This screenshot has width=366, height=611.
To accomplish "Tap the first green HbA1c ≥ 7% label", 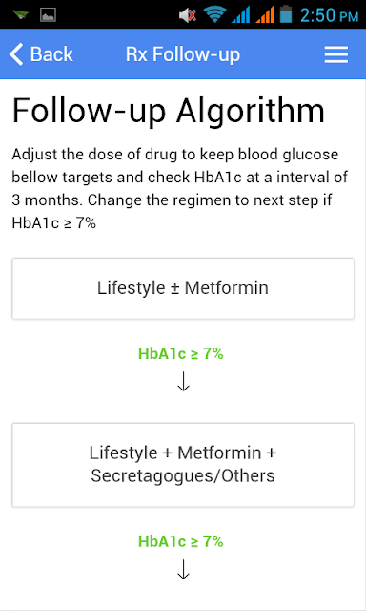I will pyautogui.click(x=181, y=353).
